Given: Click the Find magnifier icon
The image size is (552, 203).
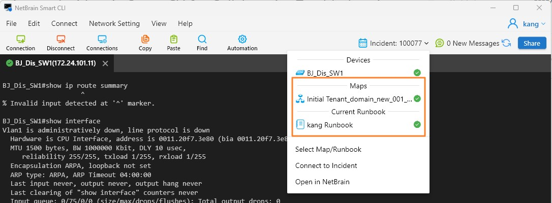Looking at the screenshot, I should click(202, 39).
